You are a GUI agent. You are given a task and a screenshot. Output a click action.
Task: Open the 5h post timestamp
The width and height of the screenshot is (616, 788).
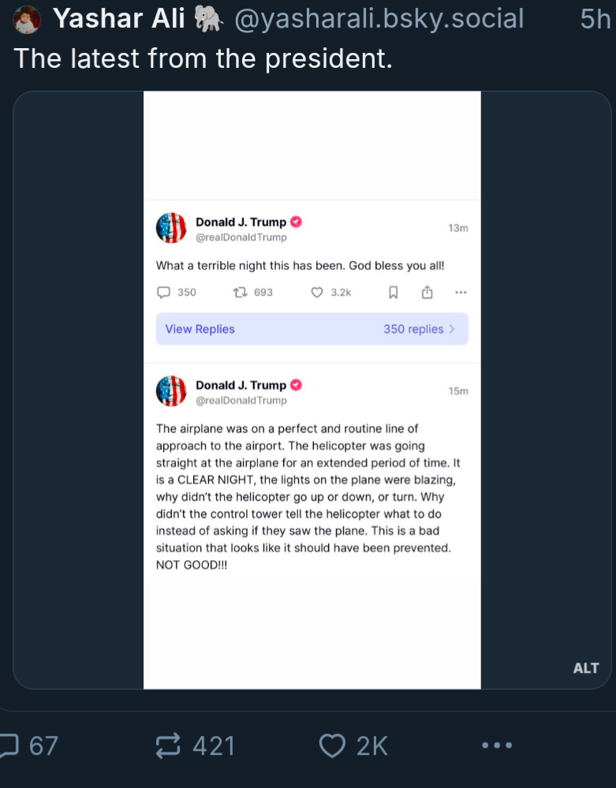[595, 19]
